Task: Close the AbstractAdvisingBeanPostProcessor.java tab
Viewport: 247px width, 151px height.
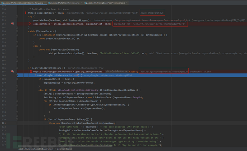Action: point(127,3)
